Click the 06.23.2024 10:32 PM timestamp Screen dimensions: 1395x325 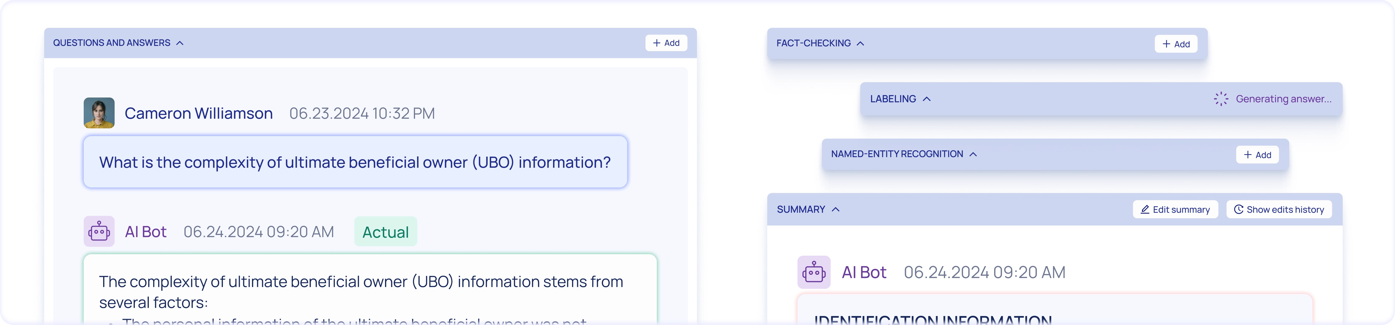click(362, 113)
